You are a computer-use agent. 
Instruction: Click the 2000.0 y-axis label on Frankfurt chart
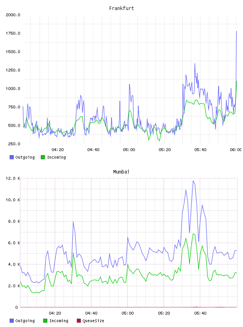13,15
